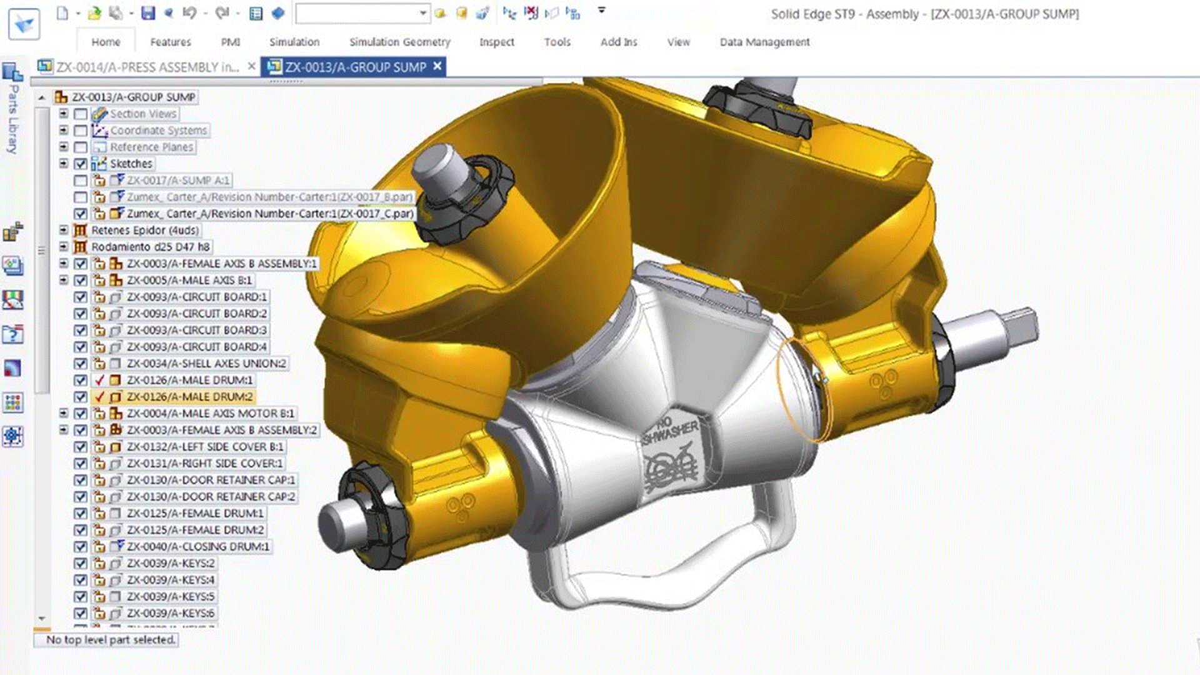Click the last select-tool icon in the top toolbar

click(572, 13)
